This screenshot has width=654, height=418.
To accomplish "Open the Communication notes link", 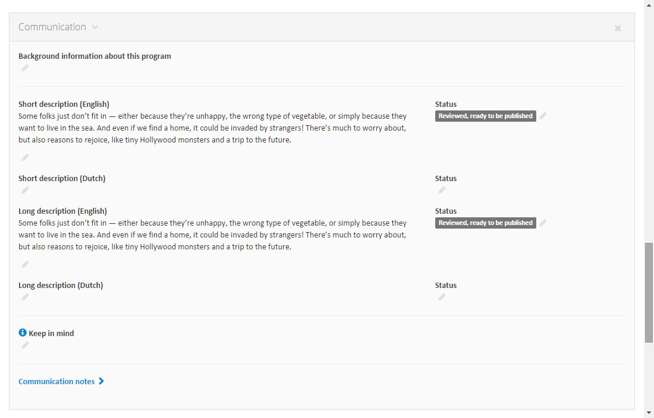I will [56, 381].
